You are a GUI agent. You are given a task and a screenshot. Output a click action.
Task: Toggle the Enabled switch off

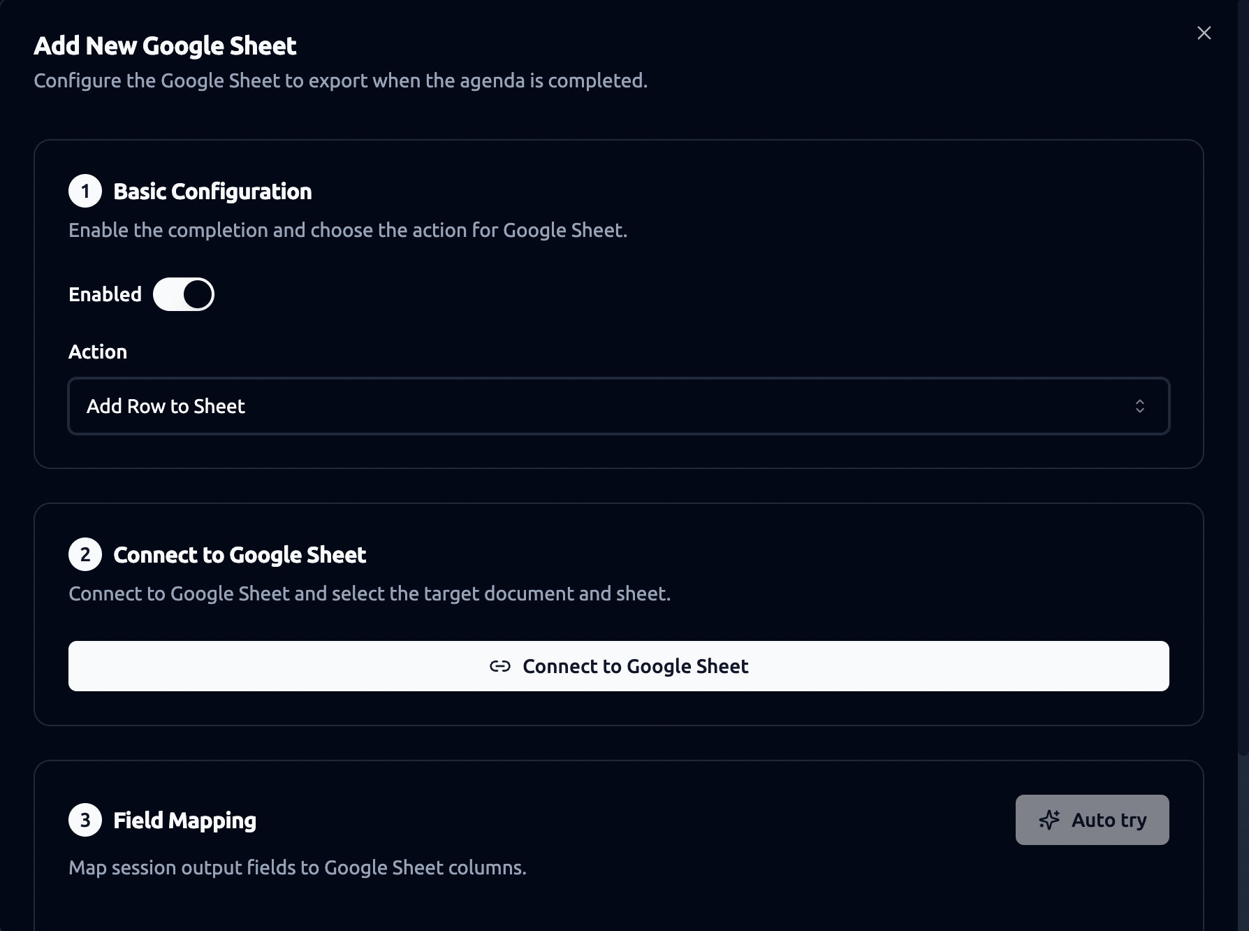point(184,294)
